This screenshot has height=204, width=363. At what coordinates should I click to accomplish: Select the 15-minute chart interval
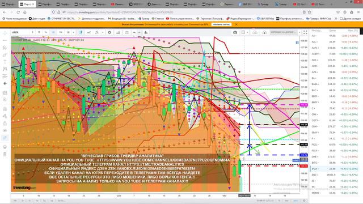tap(39, 32)
